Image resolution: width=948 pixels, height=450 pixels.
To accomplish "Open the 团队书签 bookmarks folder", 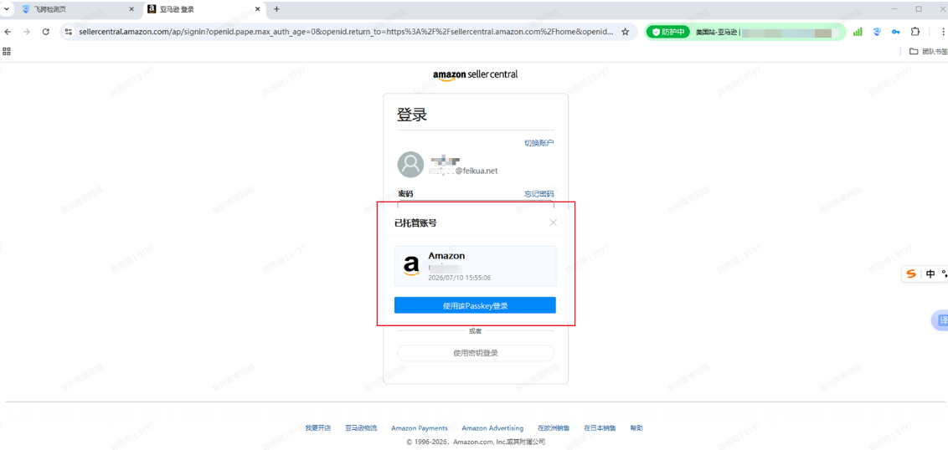I will click(928, 51).
